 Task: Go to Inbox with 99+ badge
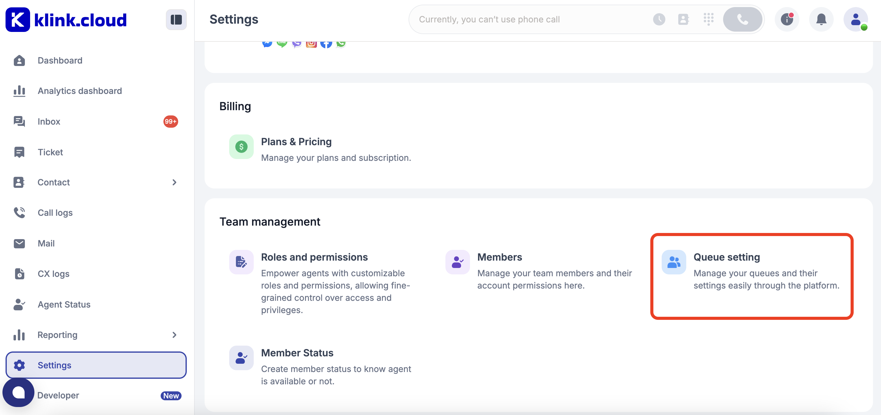[x=49, y=121]
